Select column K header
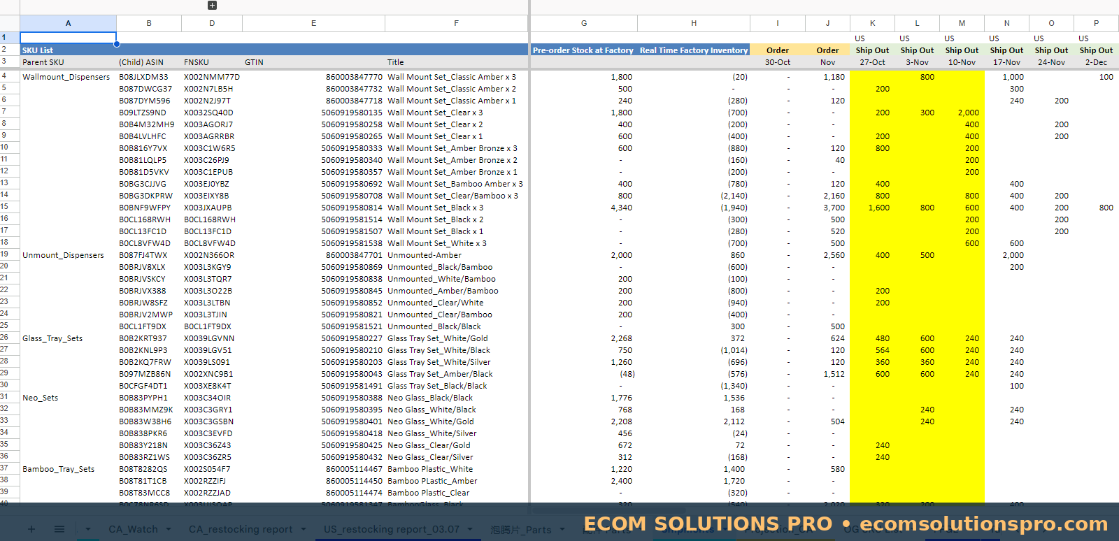Viewport: 1119px width, 541px height. pyautogui.click(x=872, y=23)
